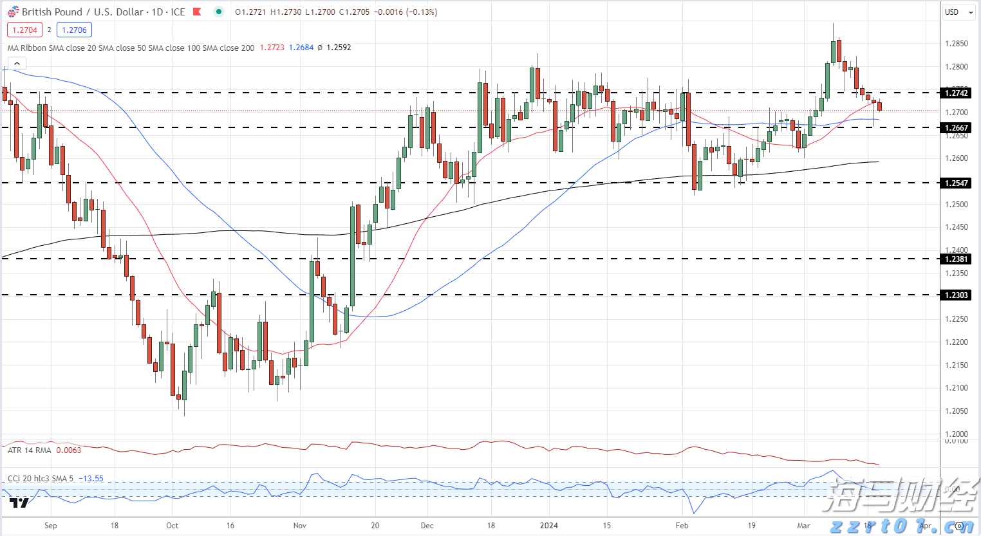Click the blue MA value 1.2684

click(301, 48)
